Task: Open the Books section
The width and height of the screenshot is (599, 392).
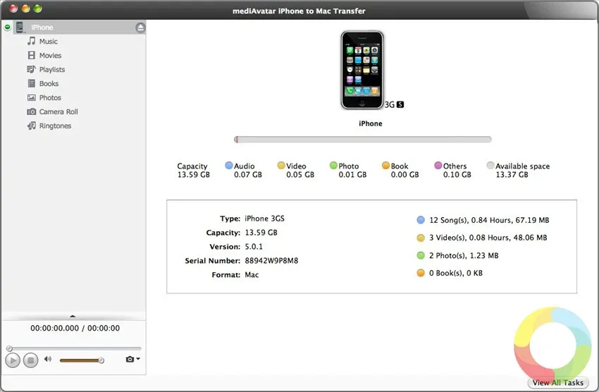Action: coord(49,84)
